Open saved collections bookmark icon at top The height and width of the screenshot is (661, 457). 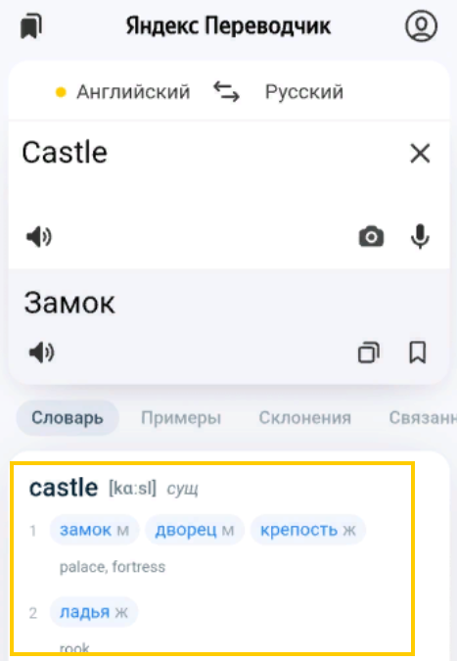coord(31,26)
